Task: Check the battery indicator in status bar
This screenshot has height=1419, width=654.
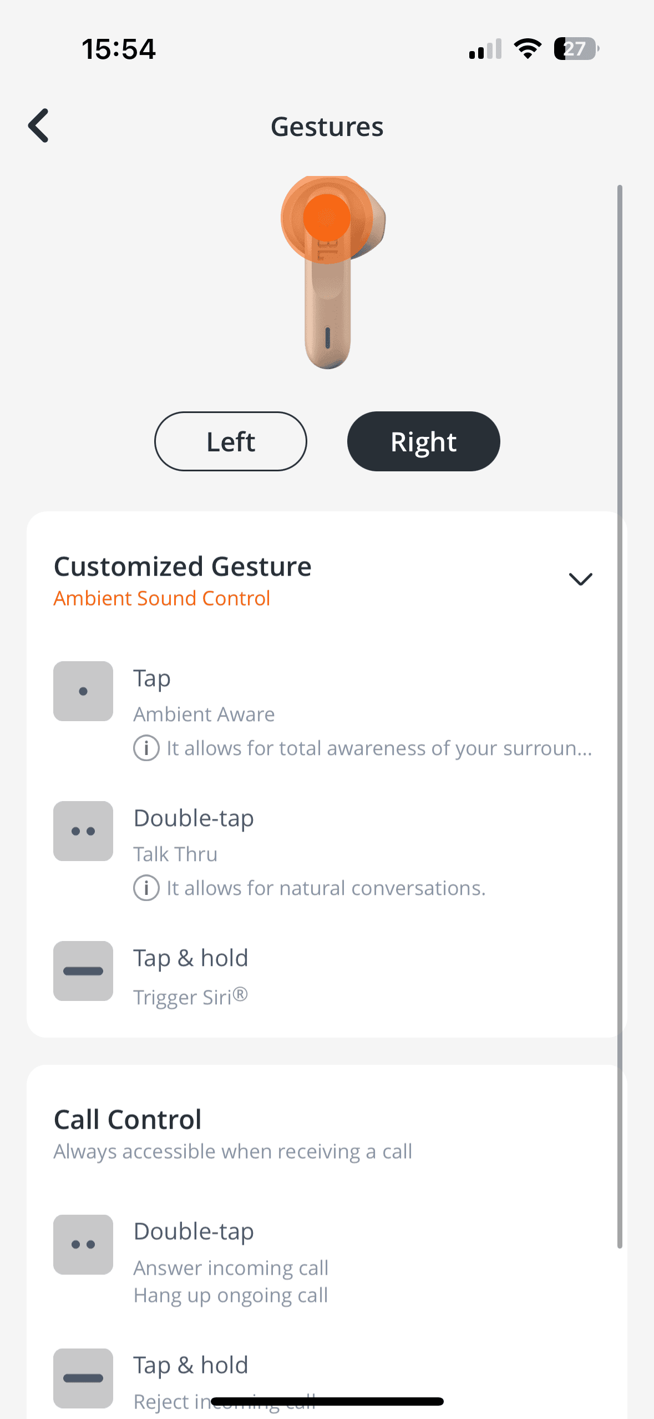Action: pyautogui.click(x=576, y=49)
